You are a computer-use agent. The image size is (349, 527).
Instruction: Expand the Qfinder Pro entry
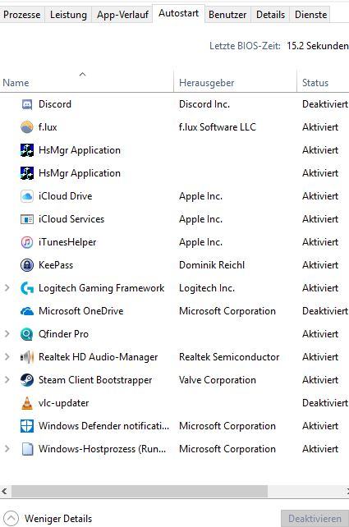click(7, 334)
